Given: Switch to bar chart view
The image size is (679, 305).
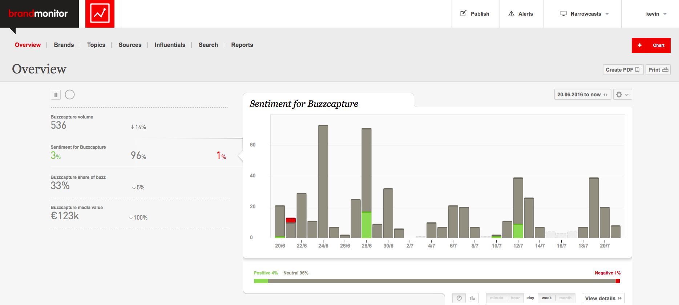Looking at the screenshot, I should [x=472, y=298].
